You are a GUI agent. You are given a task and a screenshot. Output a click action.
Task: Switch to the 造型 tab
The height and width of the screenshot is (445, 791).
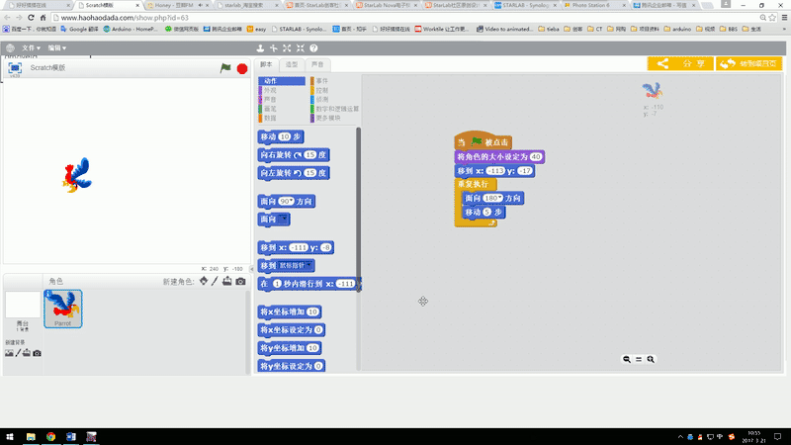point(292,64)
